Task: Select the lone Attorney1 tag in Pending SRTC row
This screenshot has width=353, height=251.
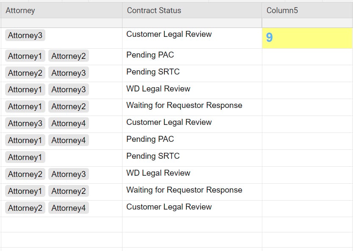Action: tap(25, 157)
